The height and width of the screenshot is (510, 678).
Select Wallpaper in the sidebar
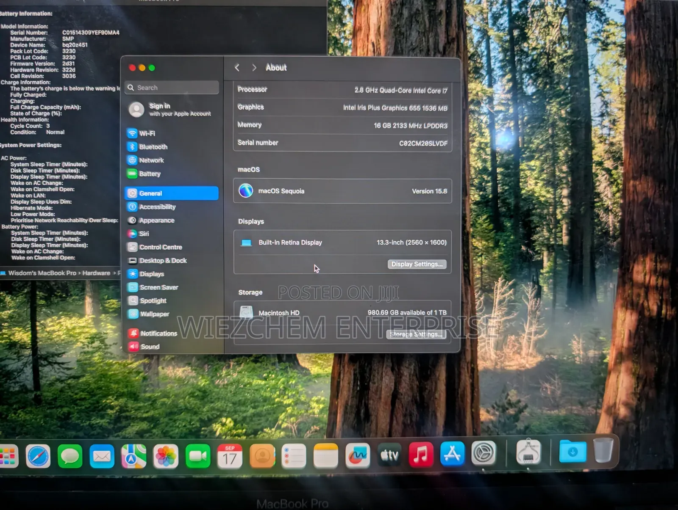point(172,314)
